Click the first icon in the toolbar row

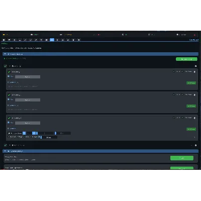pos(4,40)
